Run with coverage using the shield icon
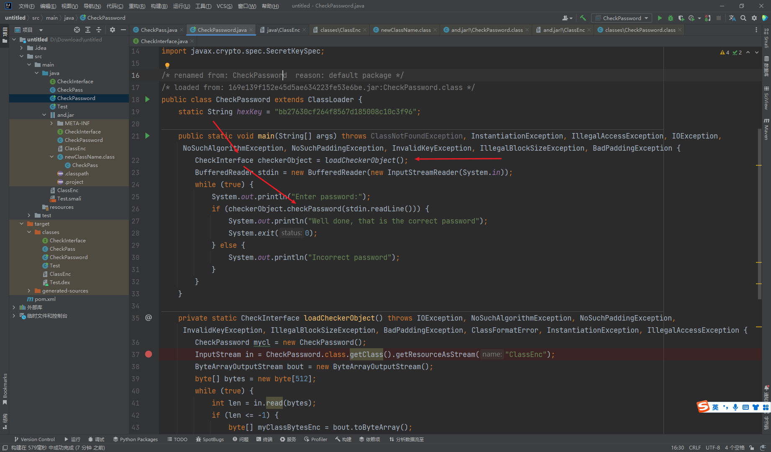 click(681, 18)
